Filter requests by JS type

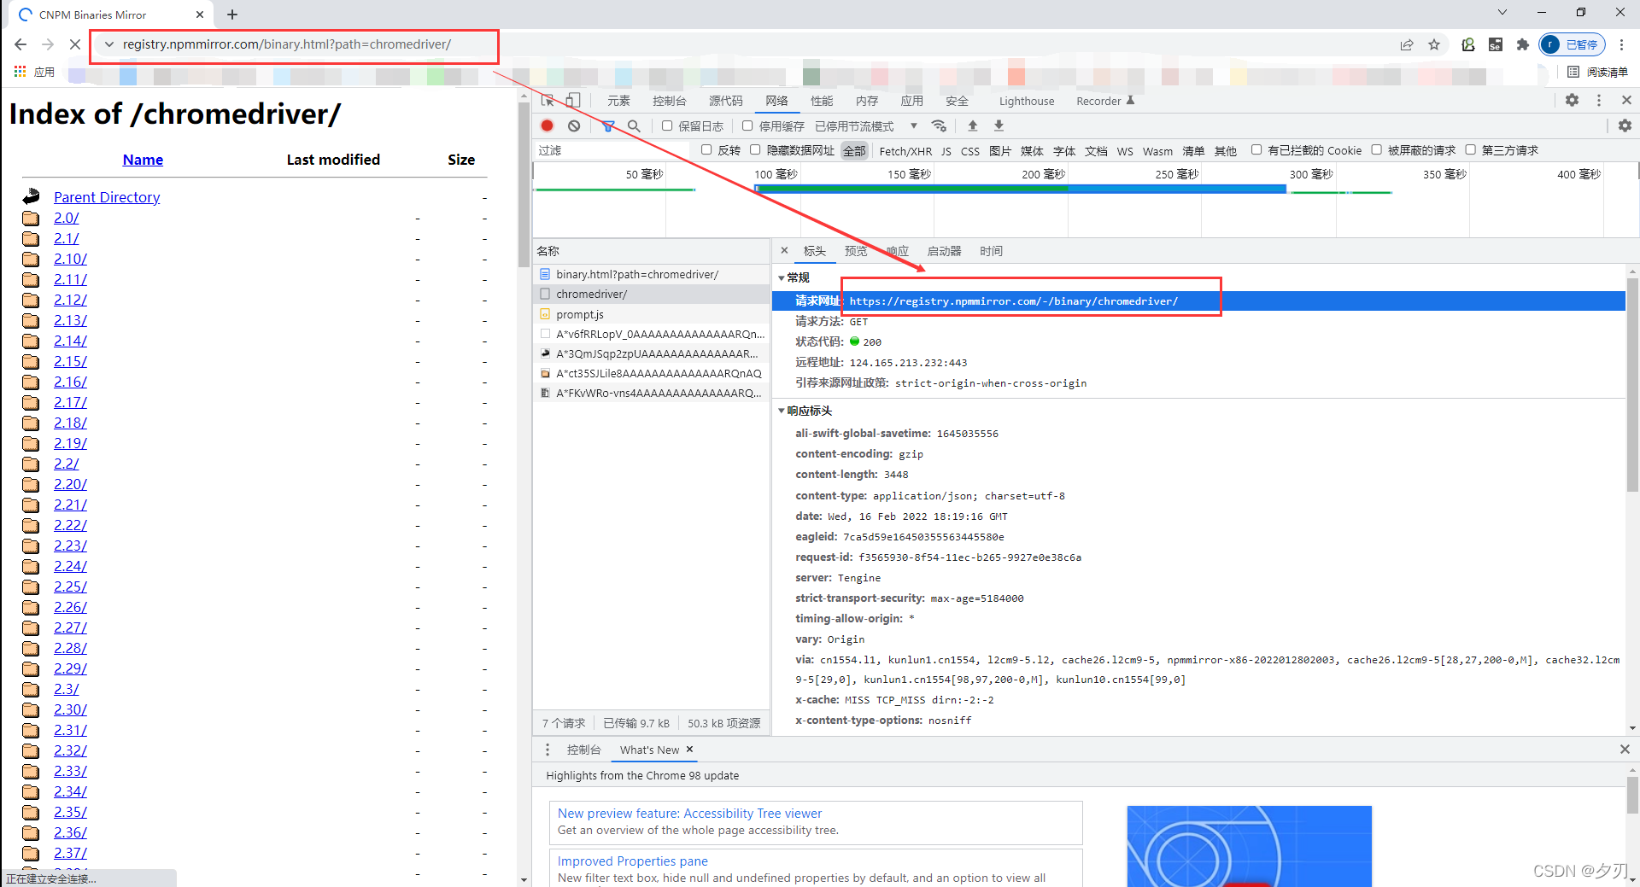pos(946,151)
